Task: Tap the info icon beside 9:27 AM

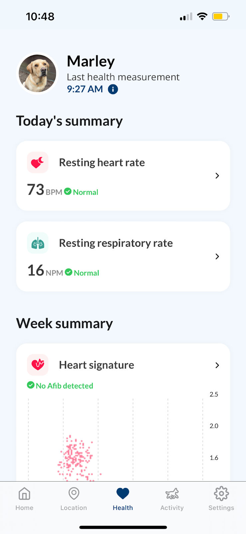Action: pyautogui.click(x=113, y=89)
